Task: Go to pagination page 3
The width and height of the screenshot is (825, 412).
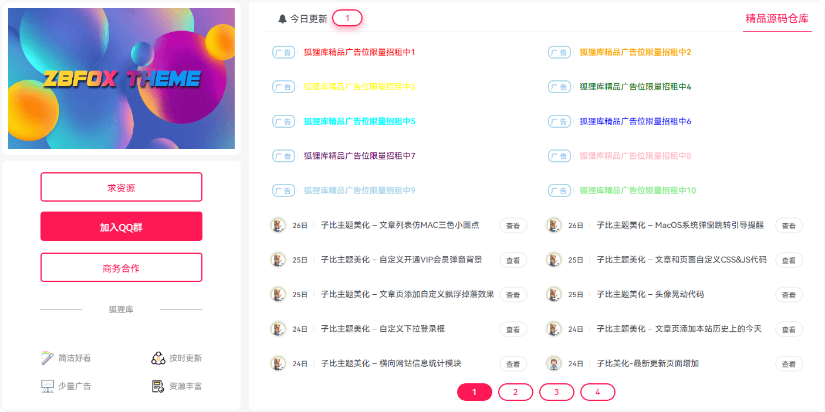Action: coord(556,391)
